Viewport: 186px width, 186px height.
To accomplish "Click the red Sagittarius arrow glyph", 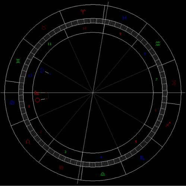I will (x=168, y=124).
